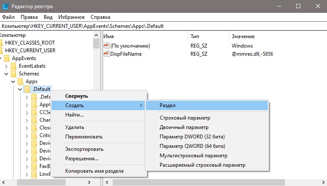This screenshot has width=327, height=186.
Task: Click the values pane horizontal scrollbar thumb
Action: pyautogui.click(x=199, y=182)
